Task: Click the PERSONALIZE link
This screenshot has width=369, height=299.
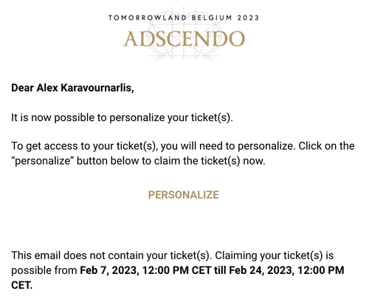Action: [x=184, y=195]
